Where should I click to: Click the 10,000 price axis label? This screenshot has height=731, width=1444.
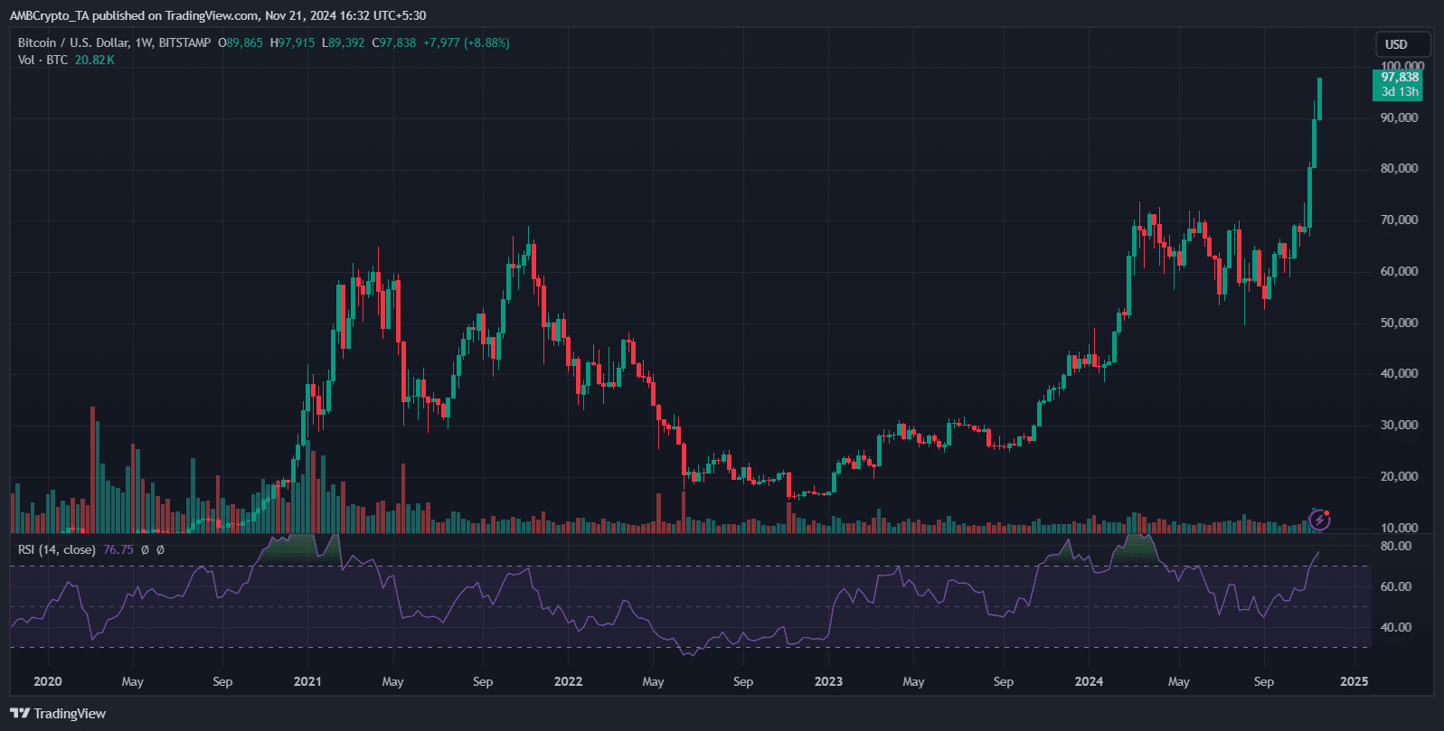[1399, 528]
